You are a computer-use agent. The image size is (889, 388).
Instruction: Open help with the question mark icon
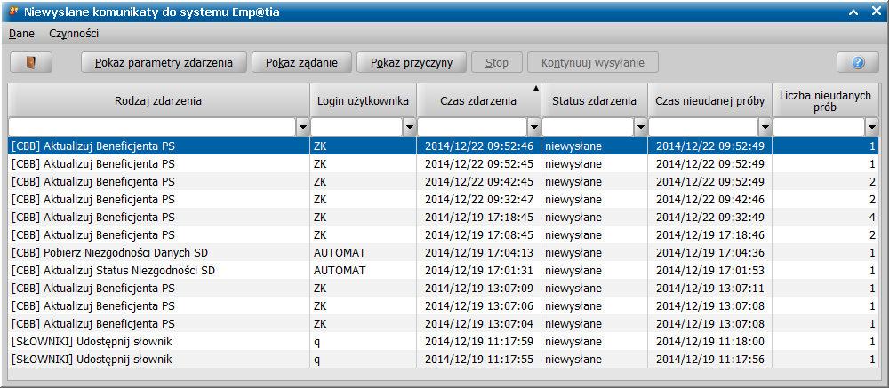(x=858, y=62)
